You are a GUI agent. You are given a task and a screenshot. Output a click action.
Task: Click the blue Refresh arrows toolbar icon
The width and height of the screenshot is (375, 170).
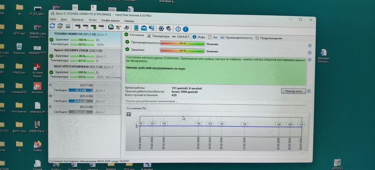52,26
